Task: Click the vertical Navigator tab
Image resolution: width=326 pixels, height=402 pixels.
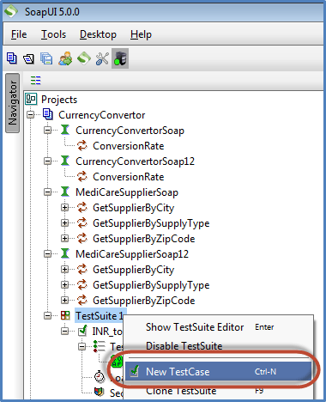Action: [13, 103]
